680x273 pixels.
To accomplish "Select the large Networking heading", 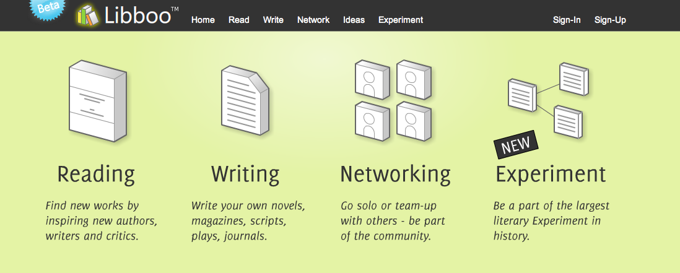I will tap(395, 174).
